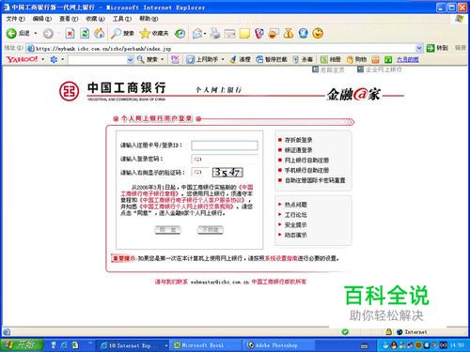This screenshot has width=470, height=352.
Task: Click the 手机银行自助注册 link
Action: pyautogui.click(x=306, y=170)
